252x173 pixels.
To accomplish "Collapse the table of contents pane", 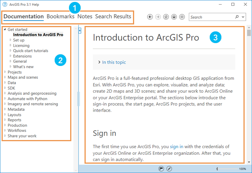I will click(x=79, y=30).
